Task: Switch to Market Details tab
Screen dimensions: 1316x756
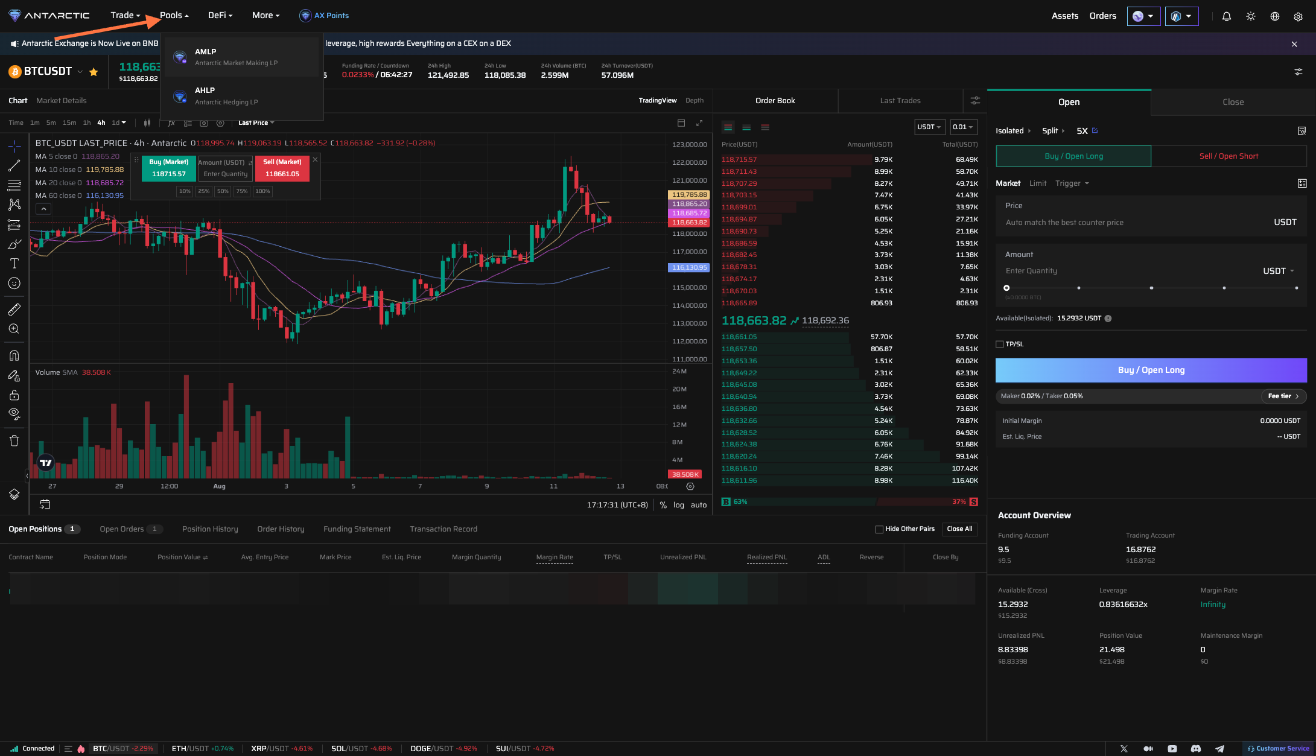Action: tap(61, 101)
